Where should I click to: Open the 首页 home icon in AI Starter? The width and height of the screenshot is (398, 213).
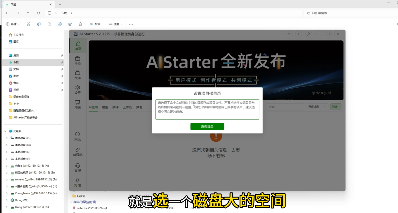78,46
